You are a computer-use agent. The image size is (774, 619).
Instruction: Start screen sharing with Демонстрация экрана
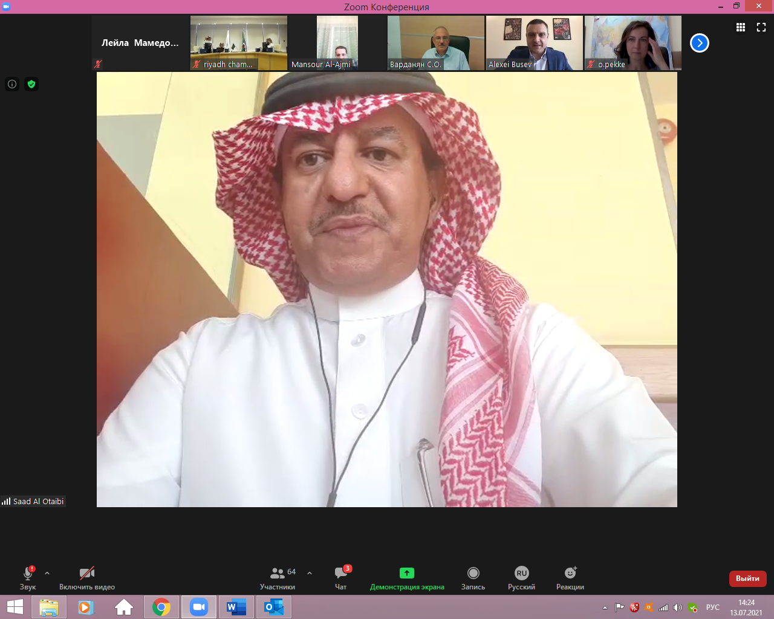(407, 578)
